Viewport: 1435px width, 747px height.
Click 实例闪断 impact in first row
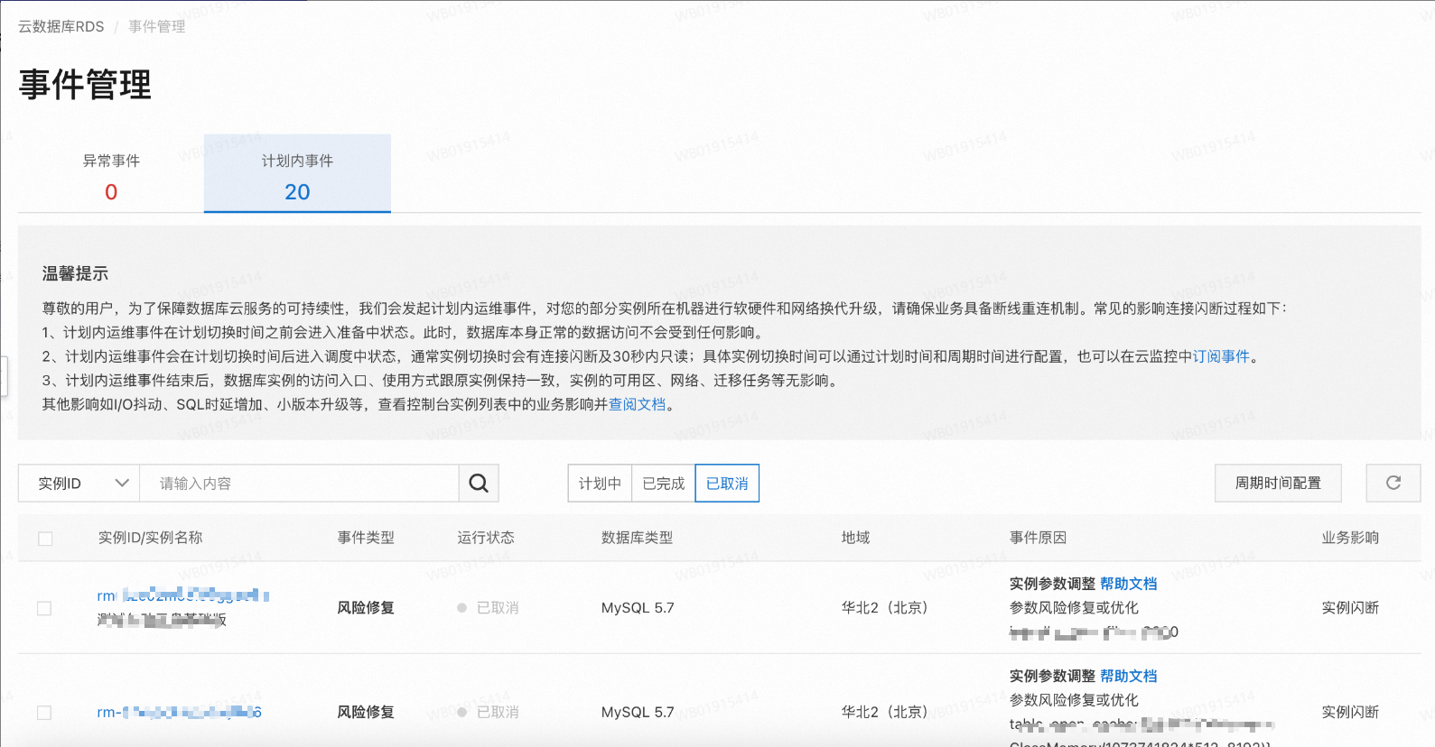pos(1351,608)
